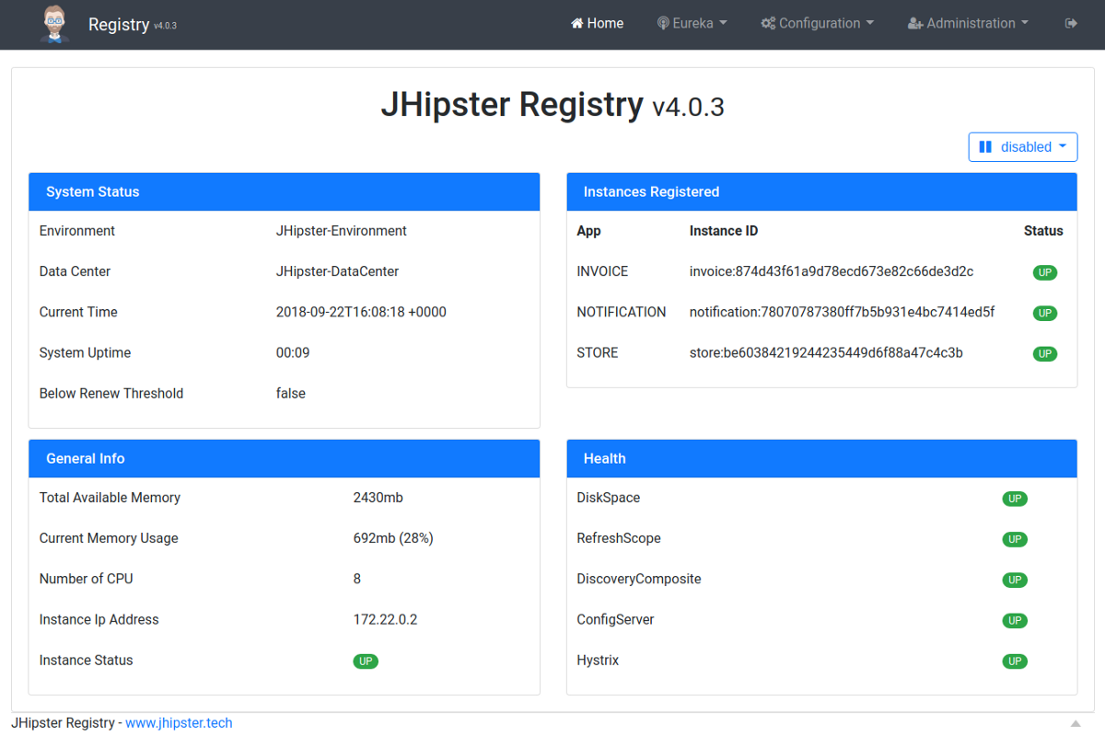The width and height of the screenshot is (1105, 736).
Task: Click Instance Status UP badge
Action: click(366, 661)
